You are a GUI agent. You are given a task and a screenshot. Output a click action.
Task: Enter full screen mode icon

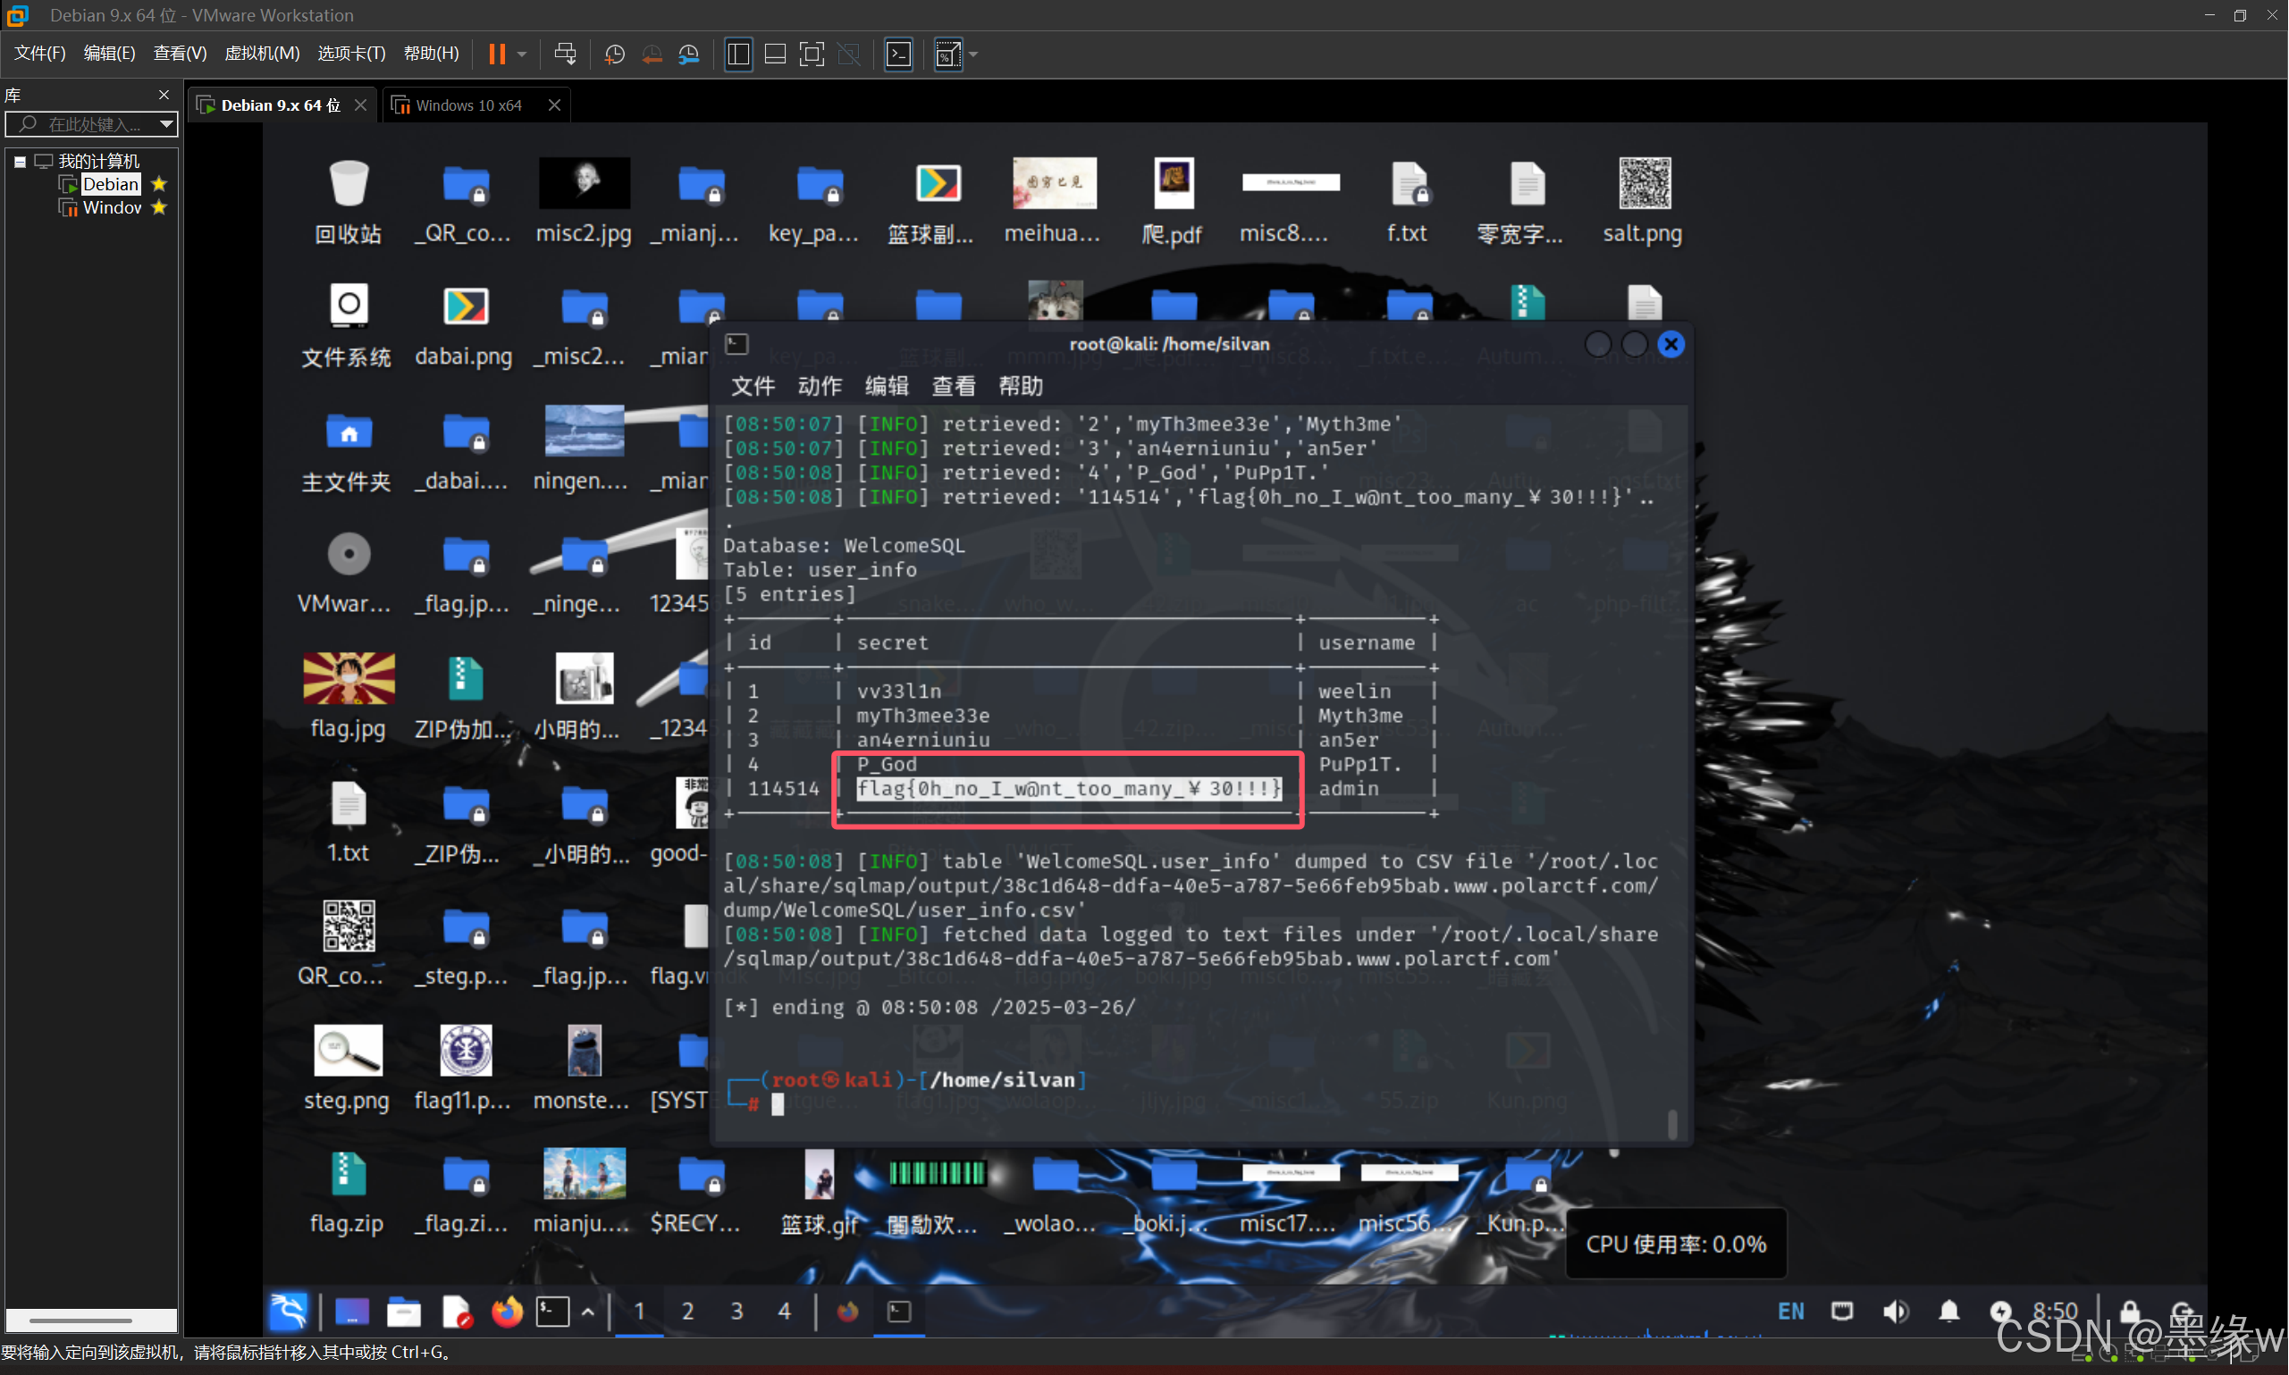(x=812, y=54)
